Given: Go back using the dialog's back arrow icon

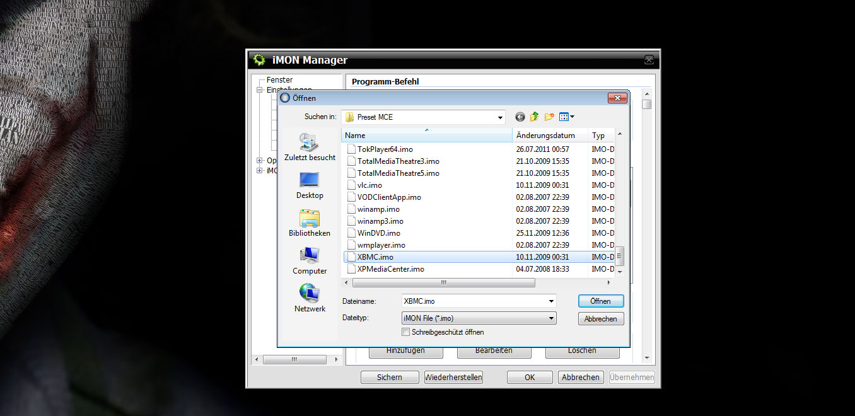Looking at the screenshot, I should click(x=520, y=117).
